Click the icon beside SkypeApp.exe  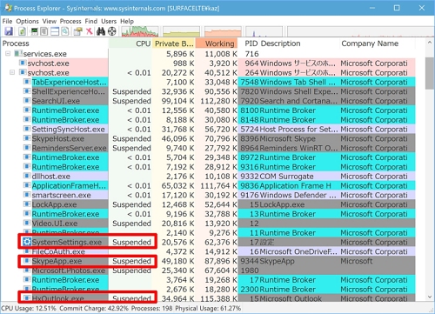(27, 261)
